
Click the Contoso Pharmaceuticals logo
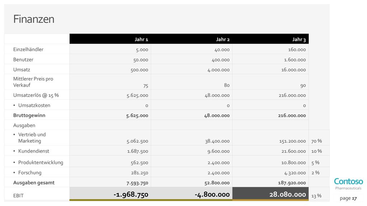click(348, 184)
